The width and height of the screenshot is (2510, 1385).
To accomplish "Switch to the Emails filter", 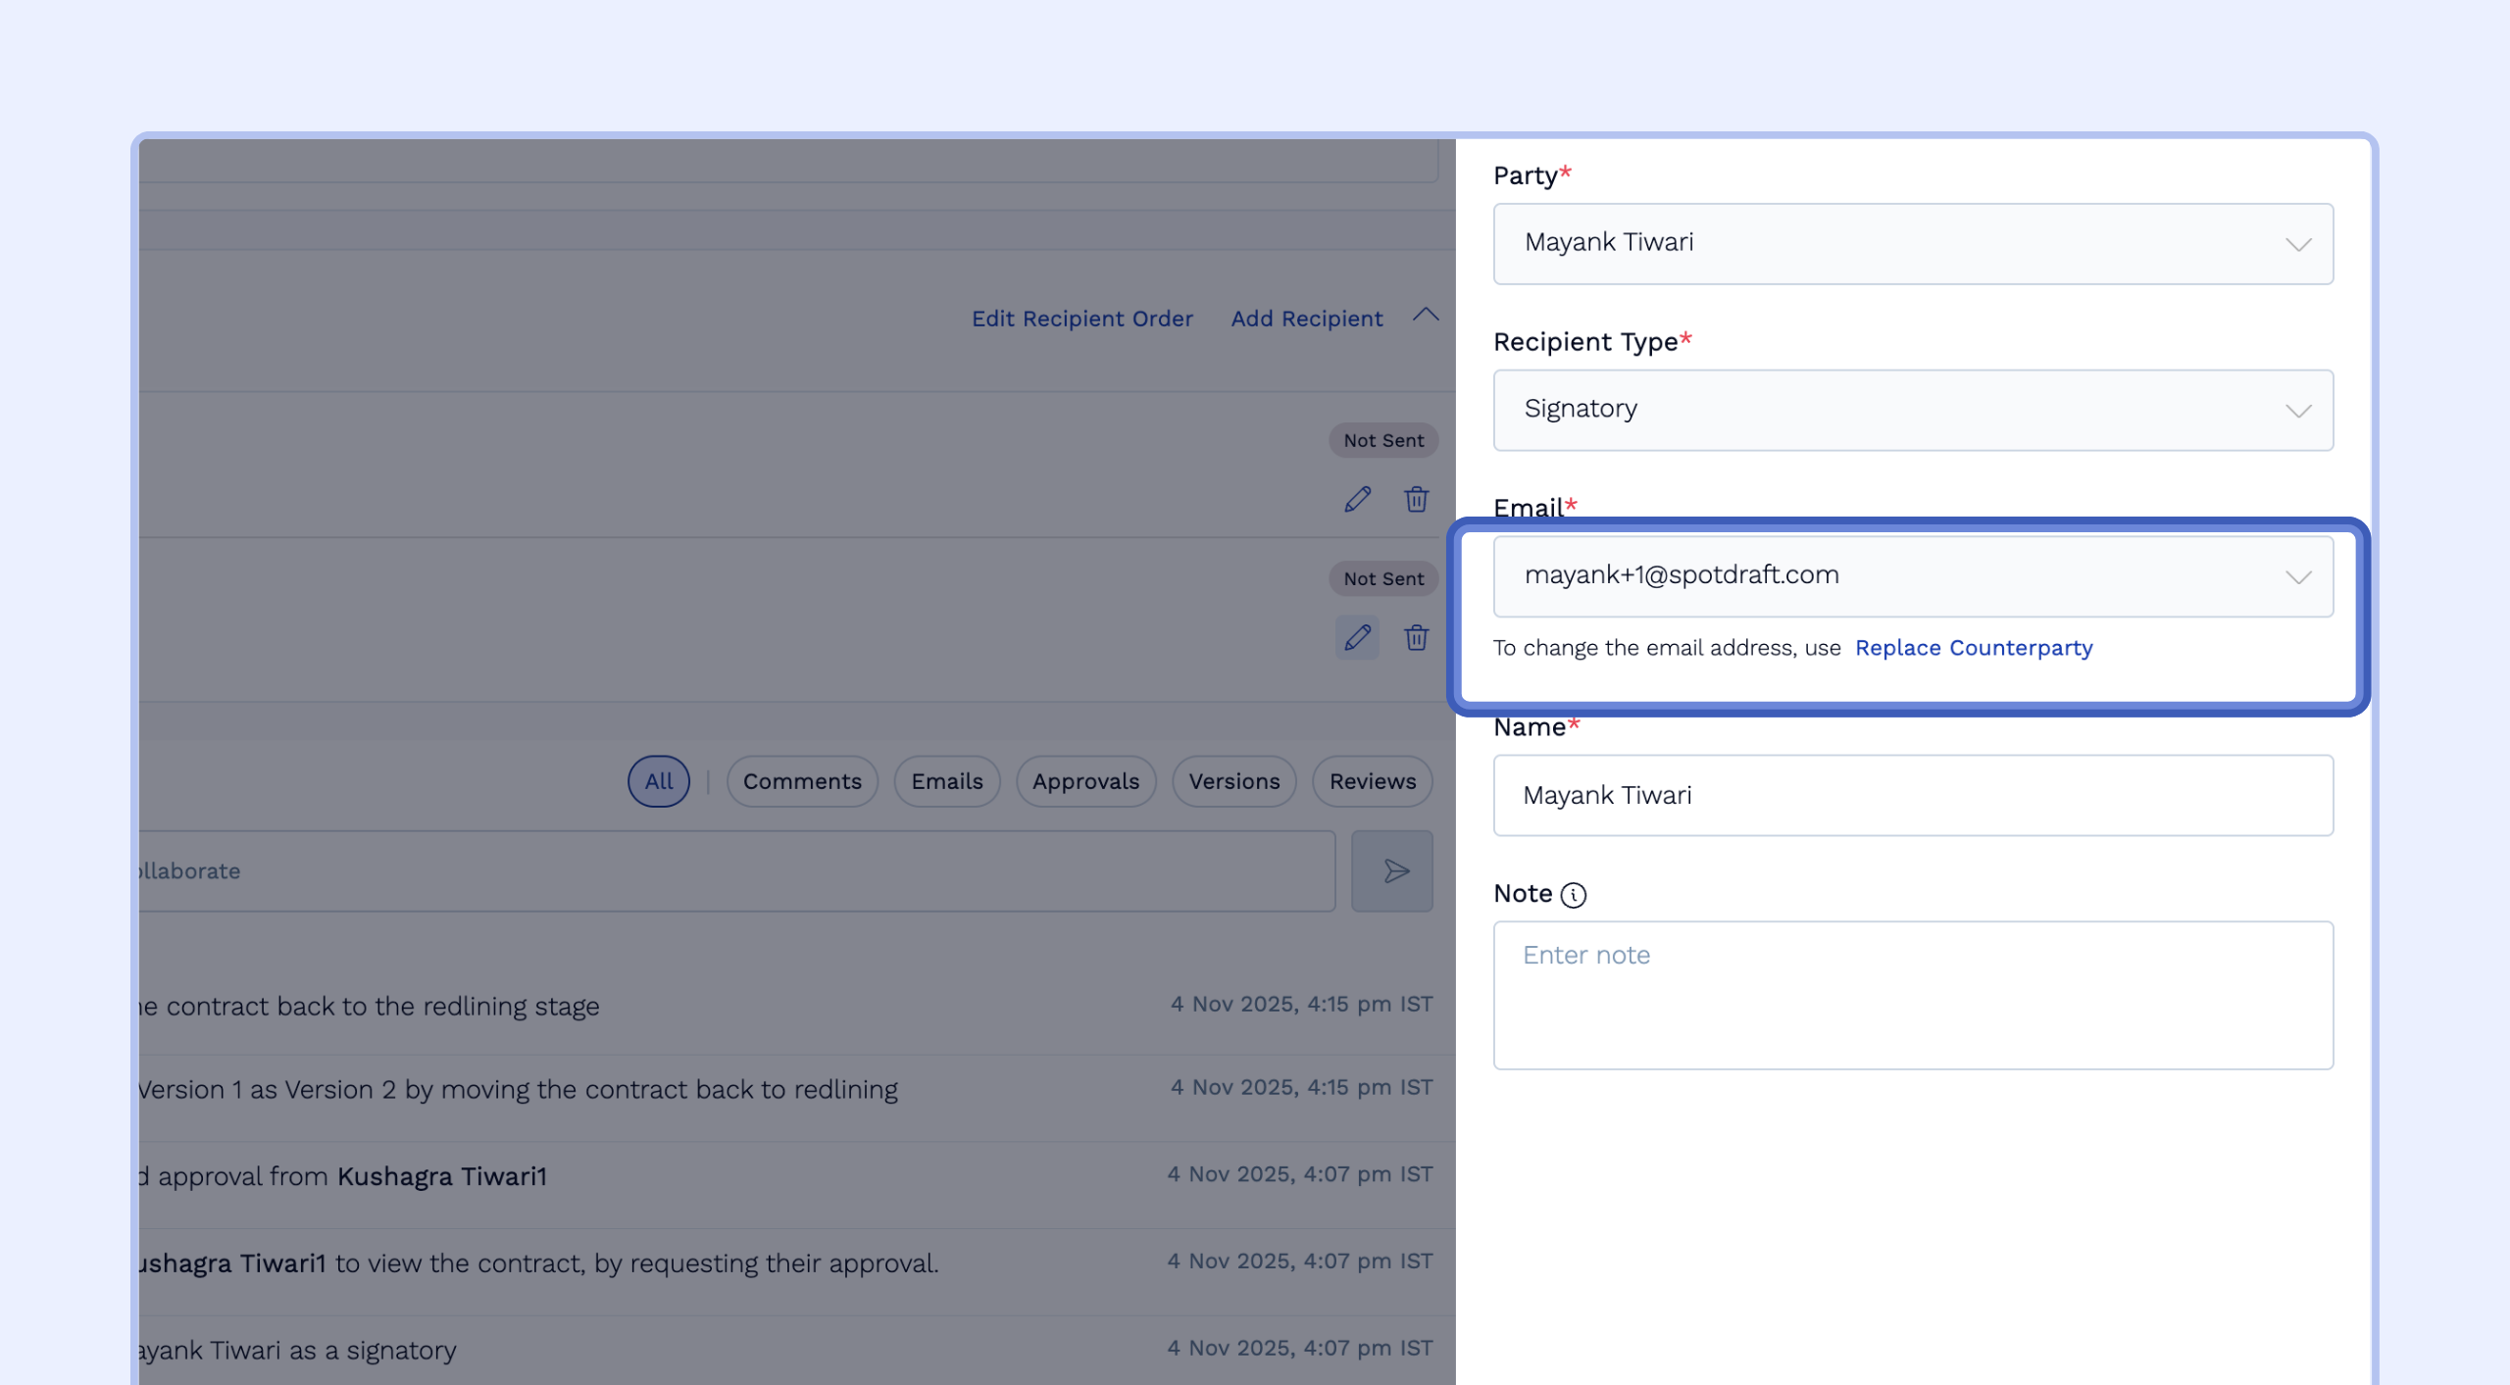I will pos(946,781).
